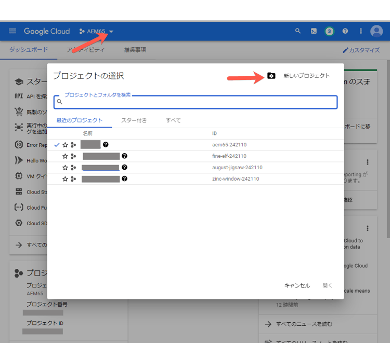Click help icon on august-jigsaw-242110 row
The image size is (390, 343).
(124, 167)
